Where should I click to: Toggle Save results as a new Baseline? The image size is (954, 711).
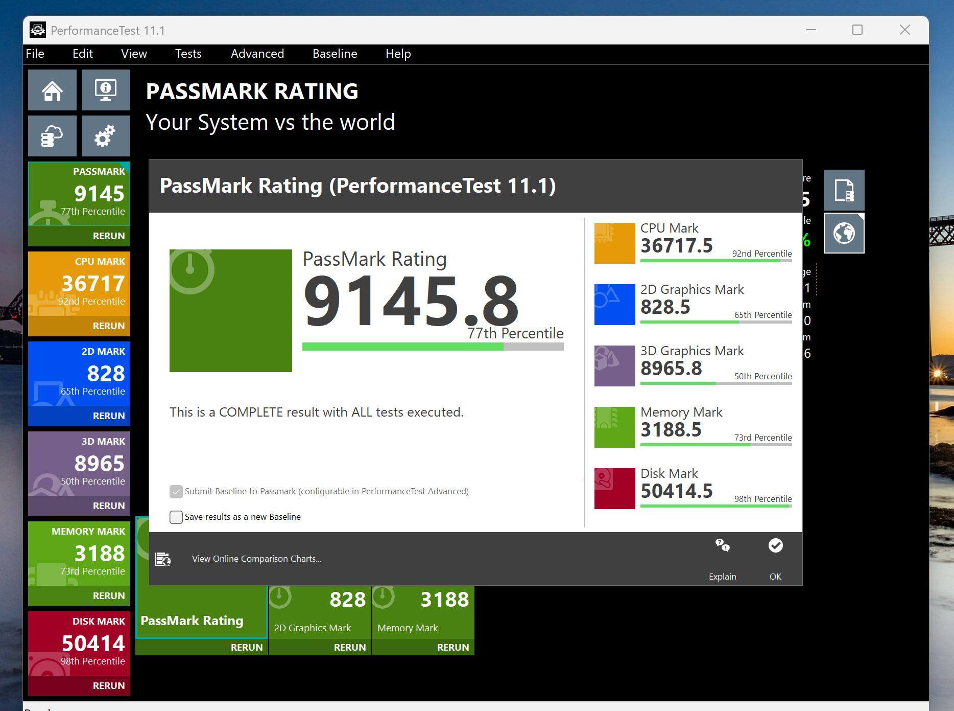(176, 517)
